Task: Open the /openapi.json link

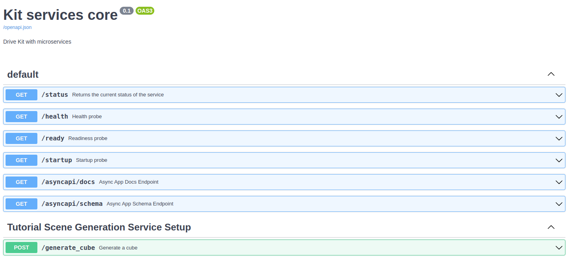Action: [17, 27]
